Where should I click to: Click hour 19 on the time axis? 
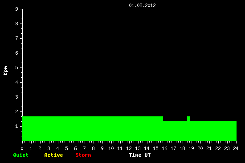tap(191, 148)
